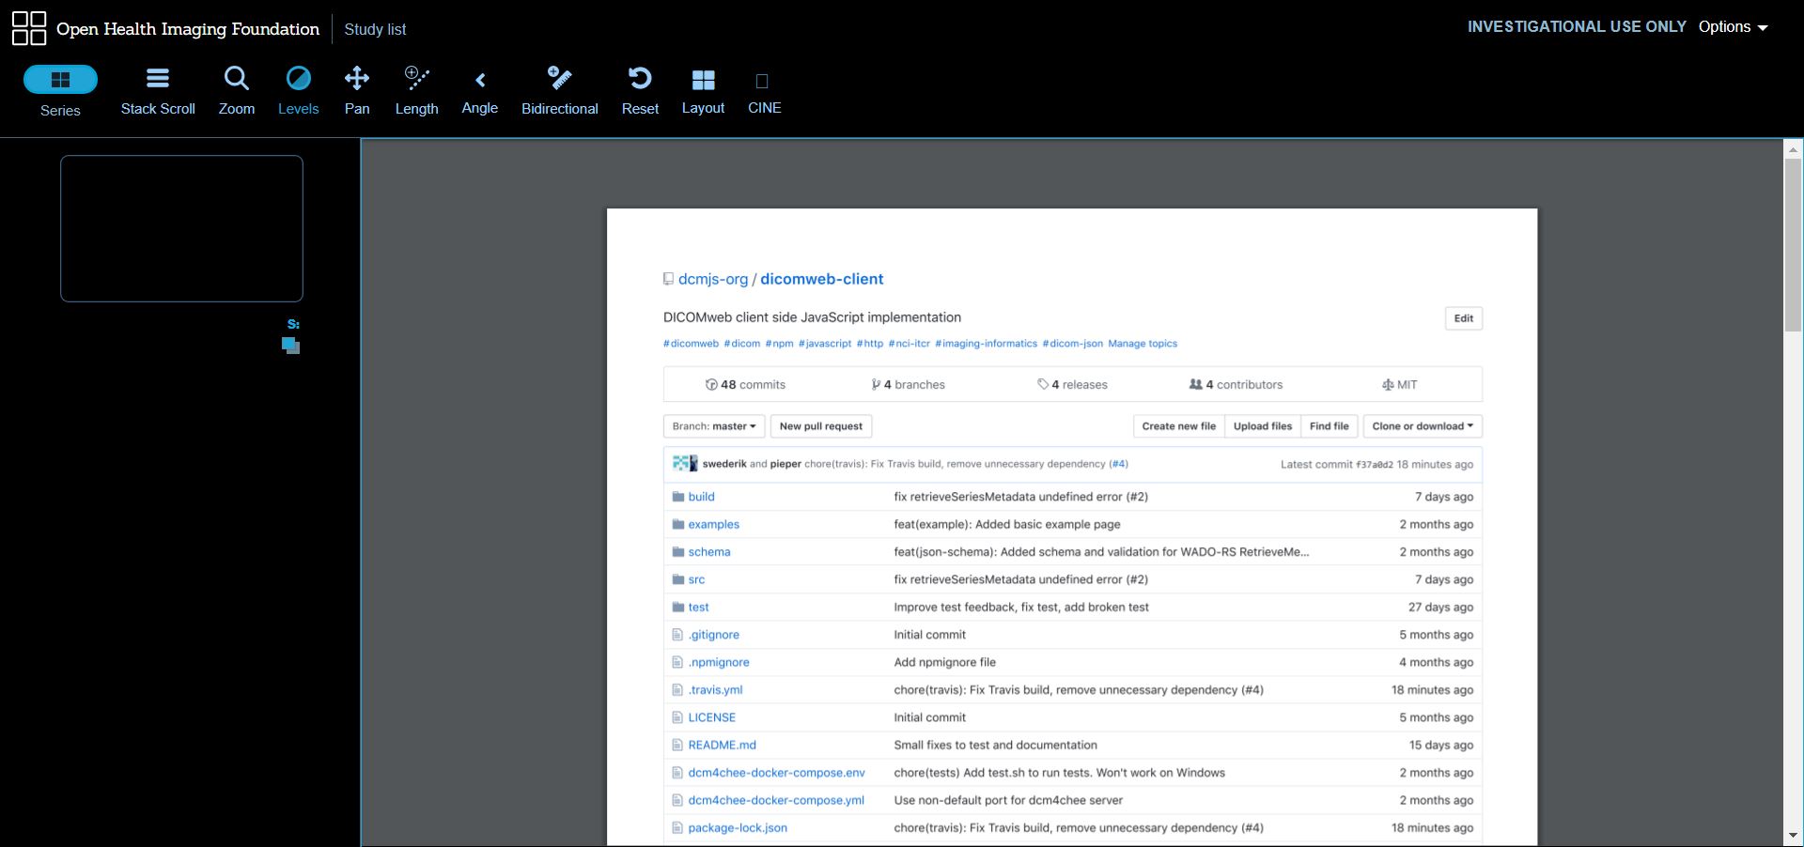This screenshot has width=1804, height=847.
Task: Click the vertical scrollbar thumb
Action: 1793,244
